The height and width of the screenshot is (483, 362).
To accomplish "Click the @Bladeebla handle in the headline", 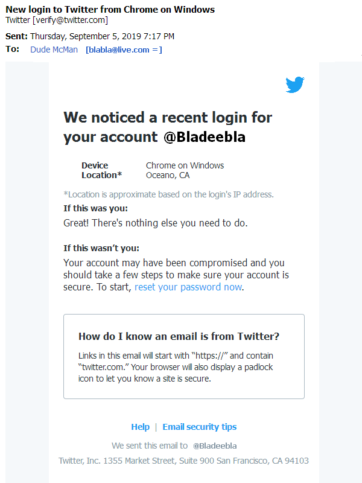I will pos(204,137).
